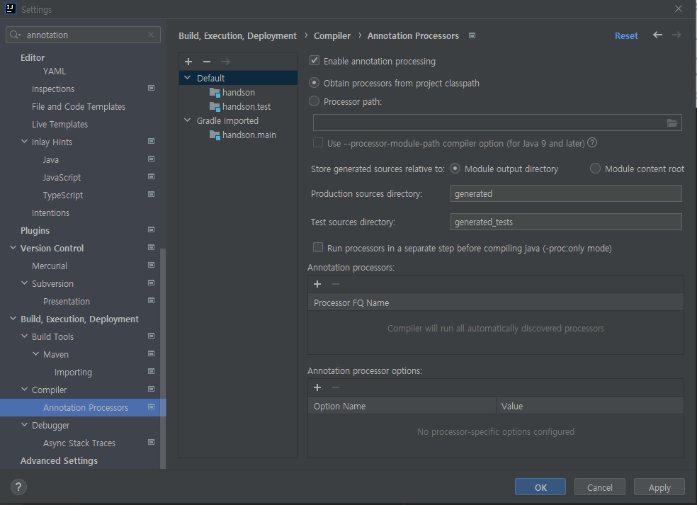Collapse Build, Execution, Deployment section
Viewport: 697px width, 505px height.
[13, 319]
